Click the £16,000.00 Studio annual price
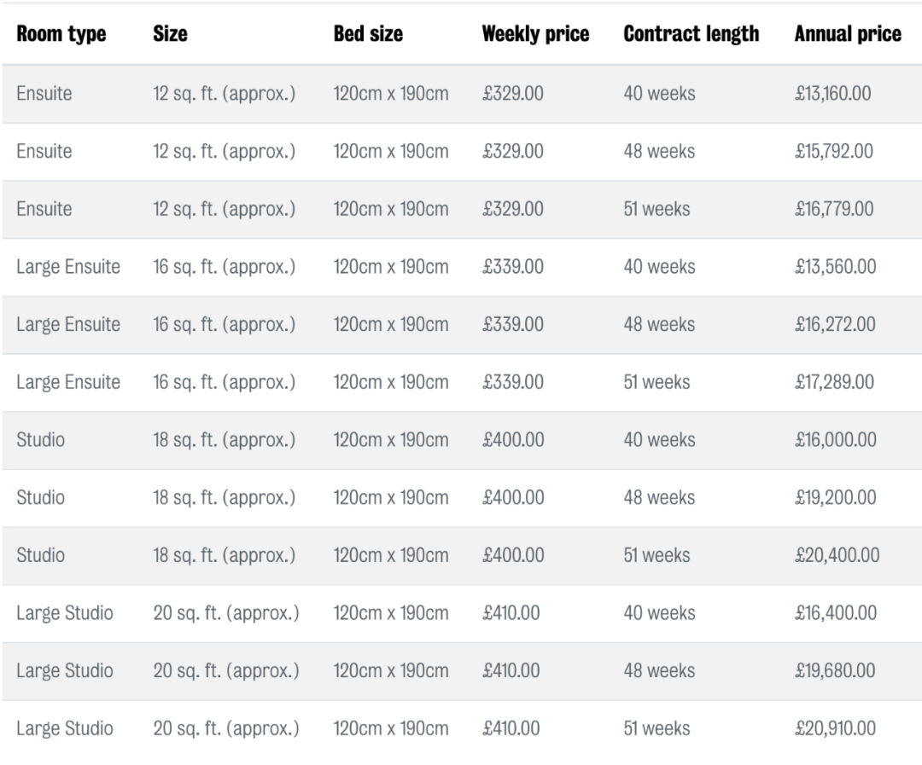The image size is (922, 765). pyautogui.click(x=834, y=440)
